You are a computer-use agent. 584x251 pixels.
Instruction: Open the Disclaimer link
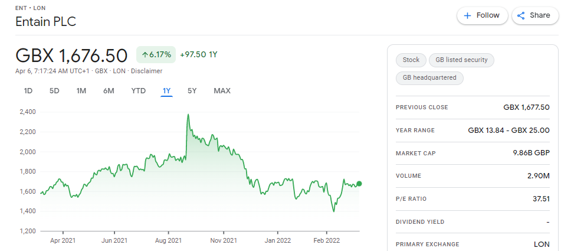click(148, 71)
